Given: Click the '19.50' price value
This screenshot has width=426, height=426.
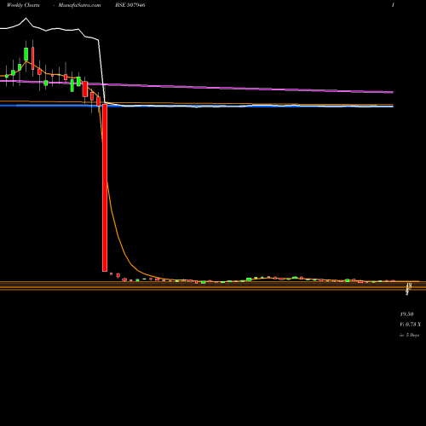Looking at the screenshot, I should (x=406, y=314).
